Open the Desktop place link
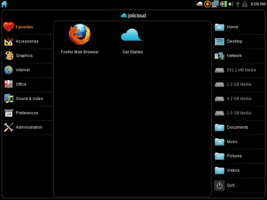The image size is (267, 200). coord(234,41)
